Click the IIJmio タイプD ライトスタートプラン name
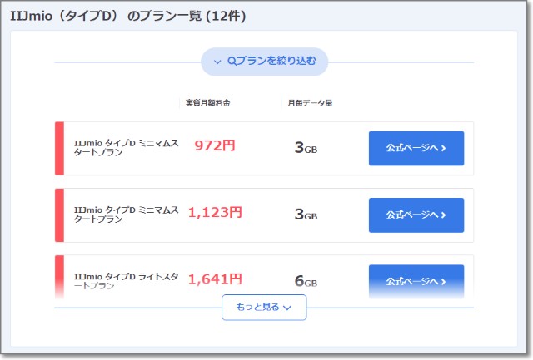The width and height of the screenshot is (533, 360). [x=126, y=280]
